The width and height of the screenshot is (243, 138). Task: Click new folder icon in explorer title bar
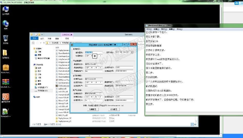tap(39, 34)
